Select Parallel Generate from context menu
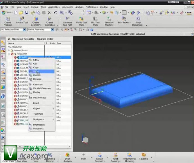Viewport: 194px width, 163px height. [x=42, y=88]
